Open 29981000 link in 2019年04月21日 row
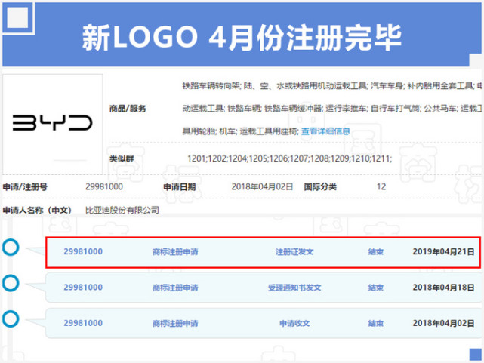 [x=83, y=251]
